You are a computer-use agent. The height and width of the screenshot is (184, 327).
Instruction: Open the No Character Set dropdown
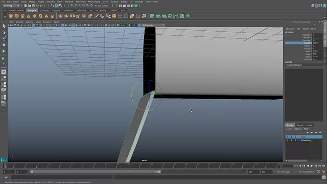click(307, 172)
